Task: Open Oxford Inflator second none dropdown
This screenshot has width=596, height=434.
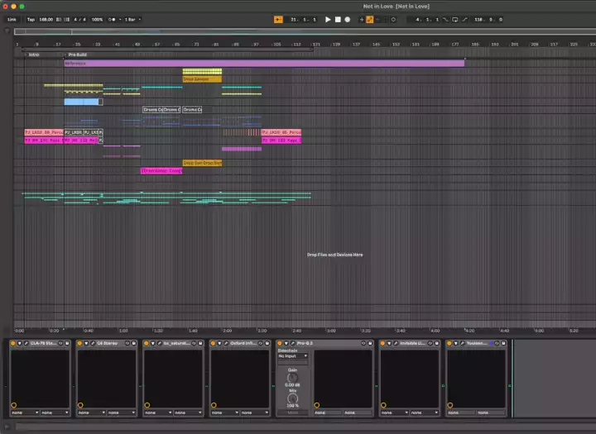Action: click(x=255, y=413)
